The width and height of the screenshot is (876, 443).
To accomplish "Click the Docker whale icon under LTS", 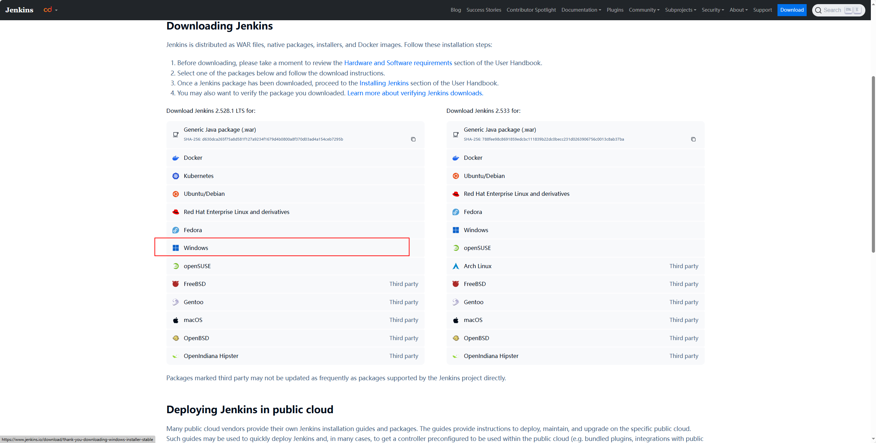I will pyautogui.click(x=176, y=158).
